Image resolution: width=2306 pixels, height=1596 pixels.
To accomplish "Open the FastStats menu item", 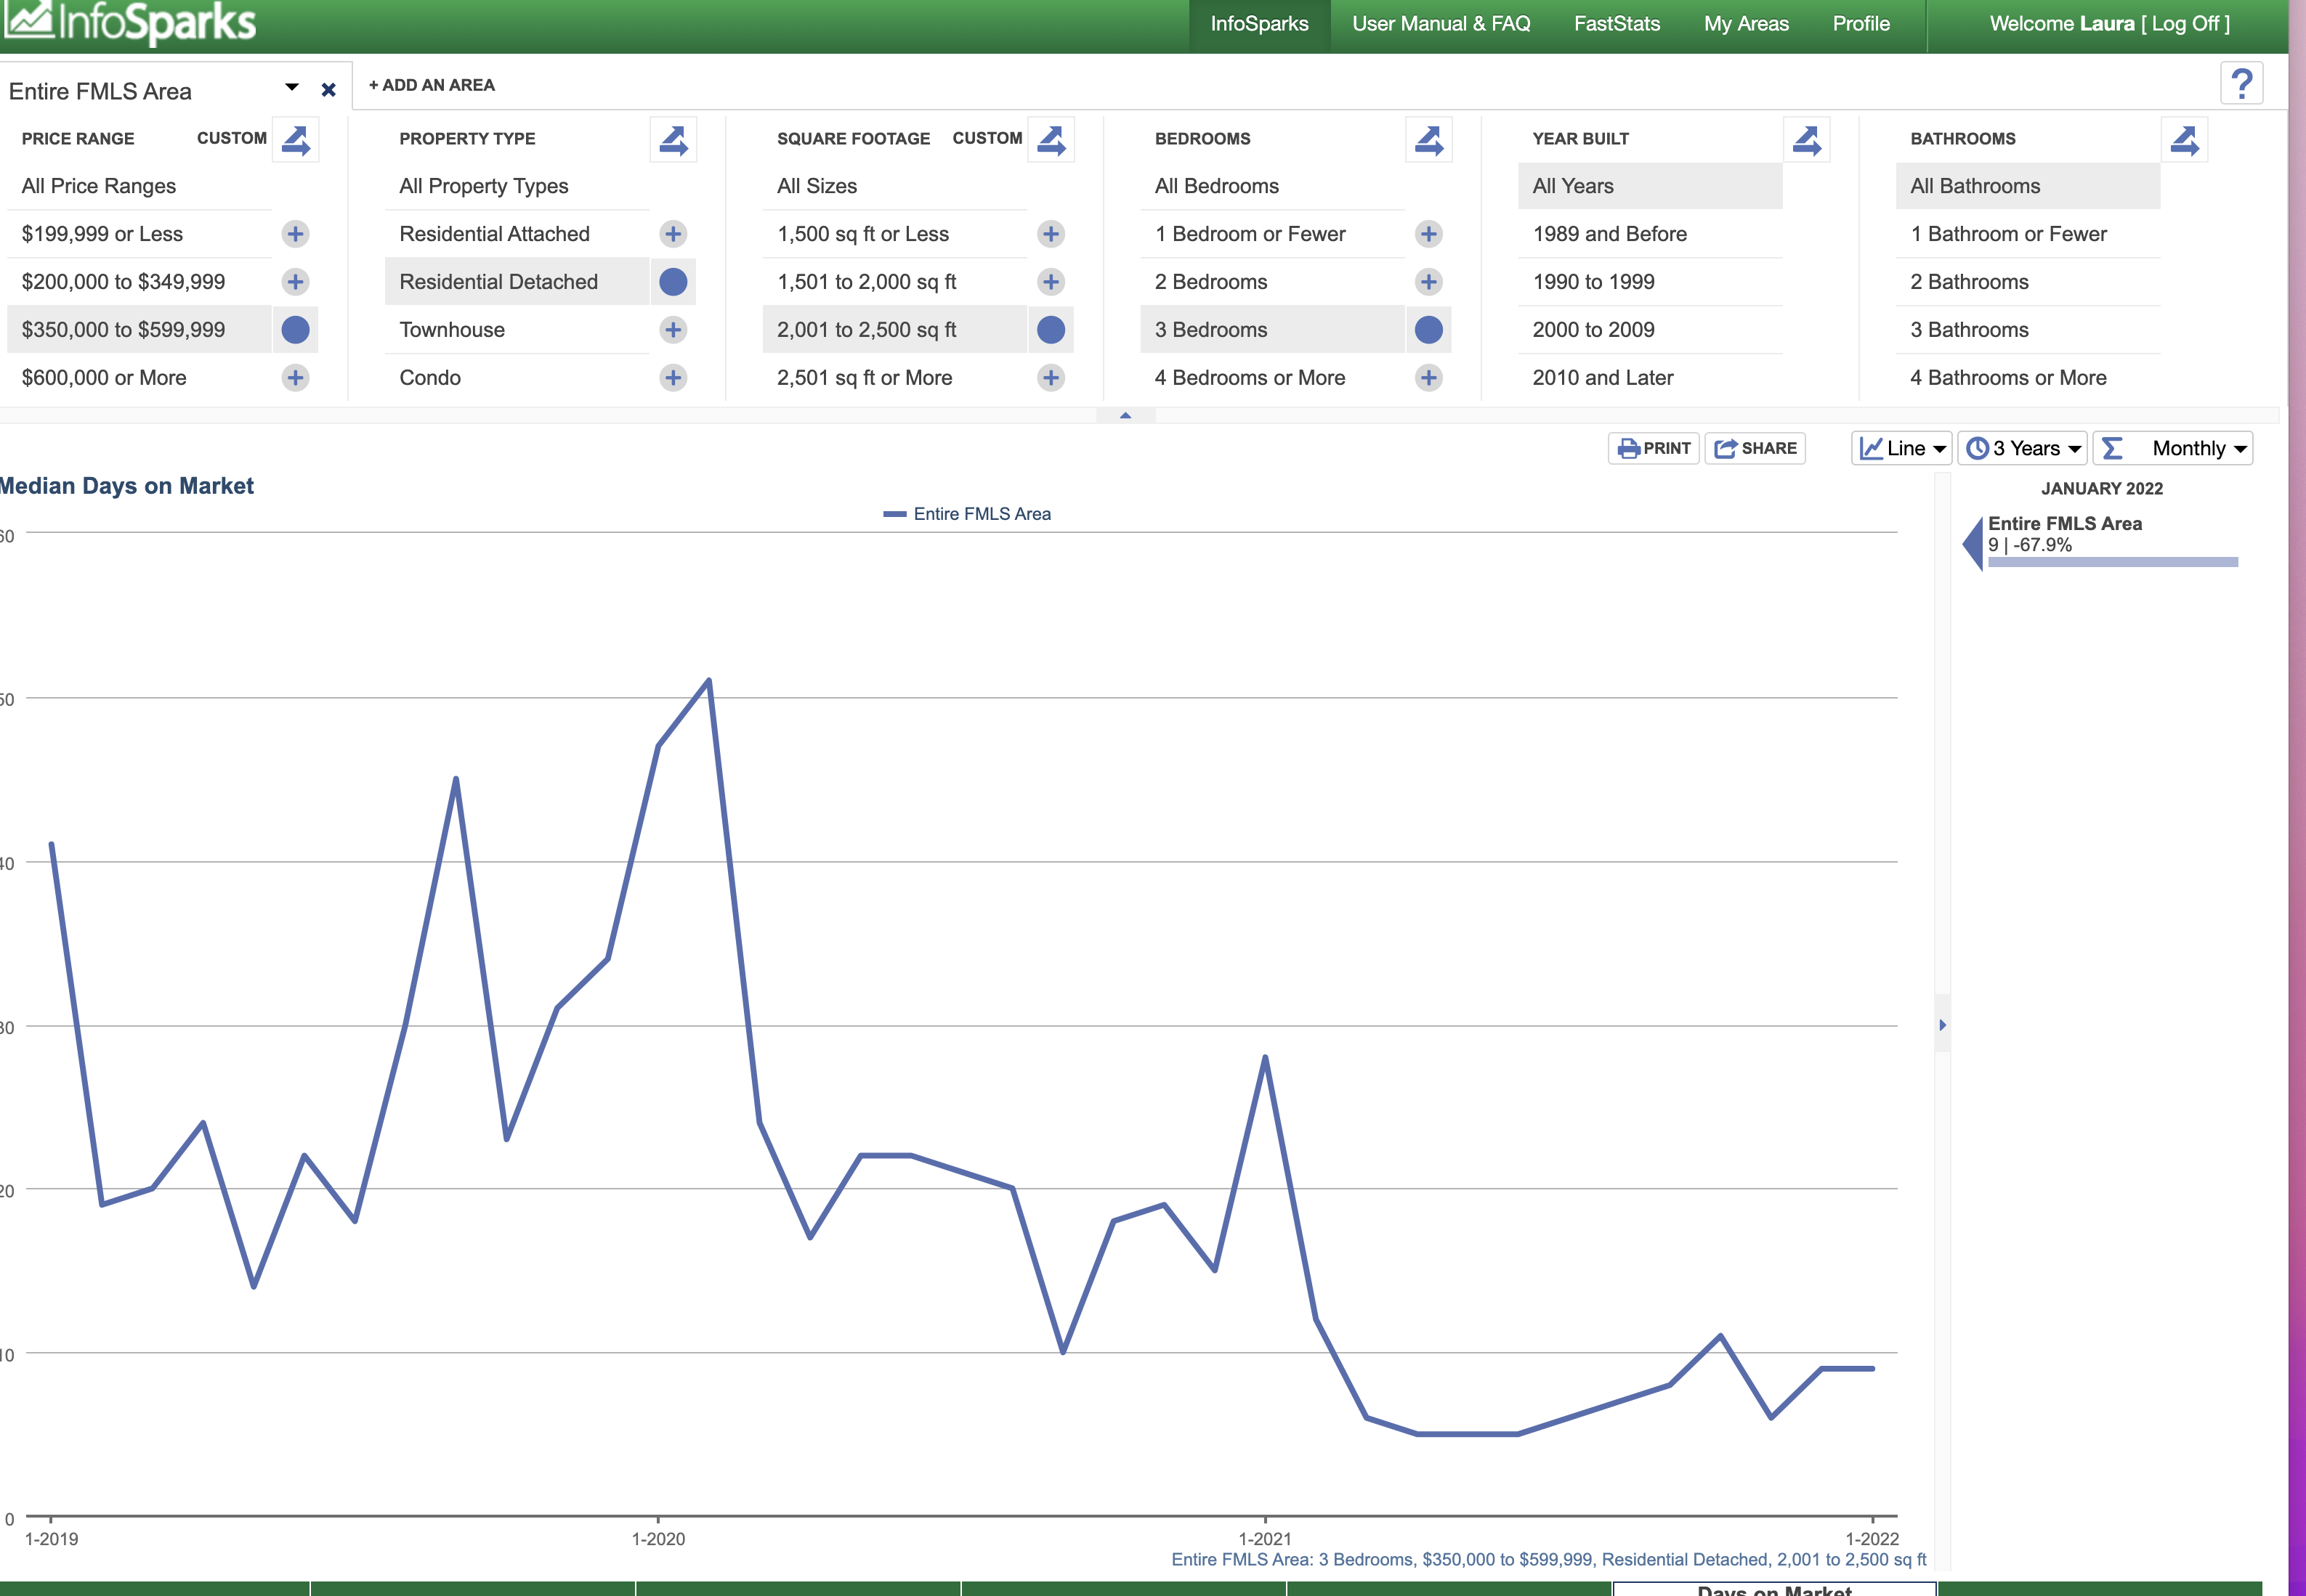I will (1617, 24).
